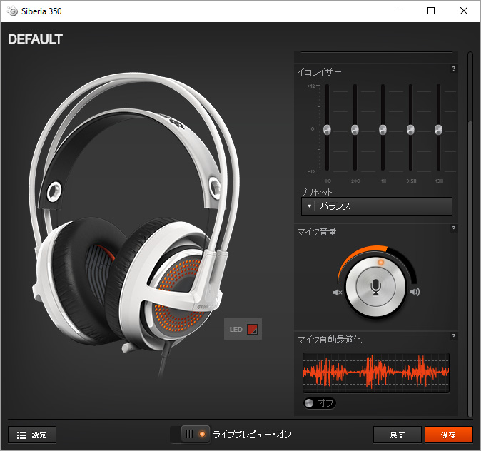Click the preset dropdown arrow
Image resolution: width=481 pixels, height=451 pixels.
309,206
